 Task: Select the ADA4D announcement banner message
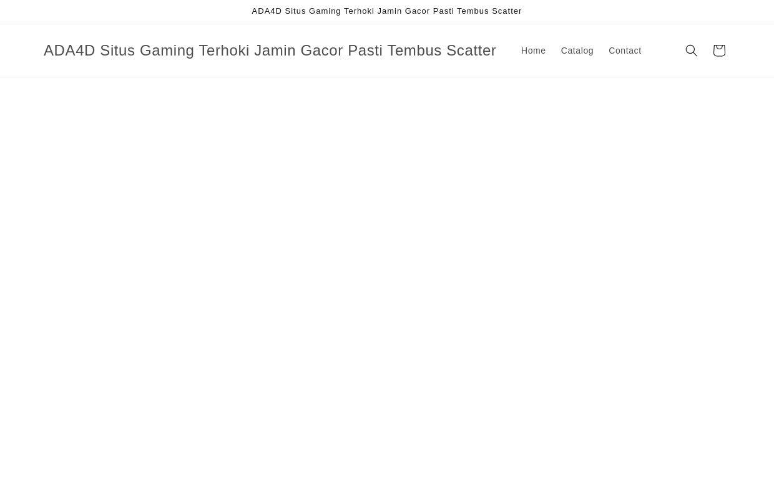point(386,11)
